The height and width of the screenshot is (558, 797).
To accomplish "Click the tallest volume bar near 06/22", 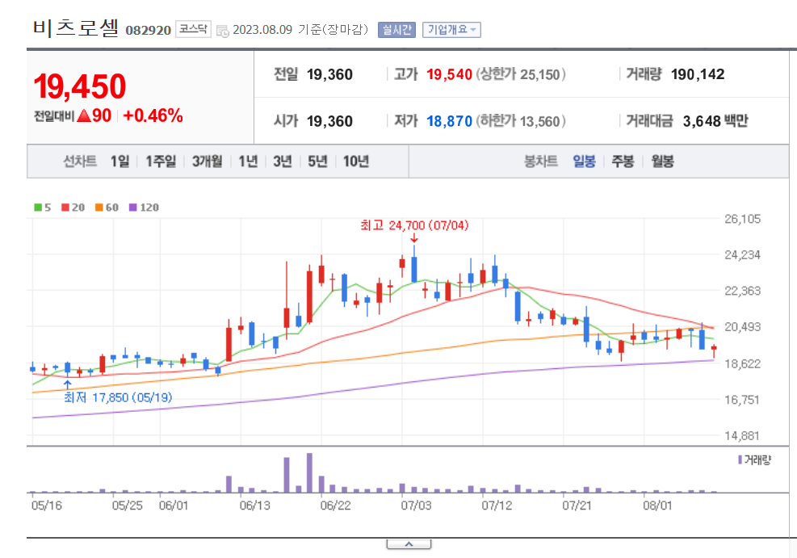I will pyautogui.click(x=309, y=472).
